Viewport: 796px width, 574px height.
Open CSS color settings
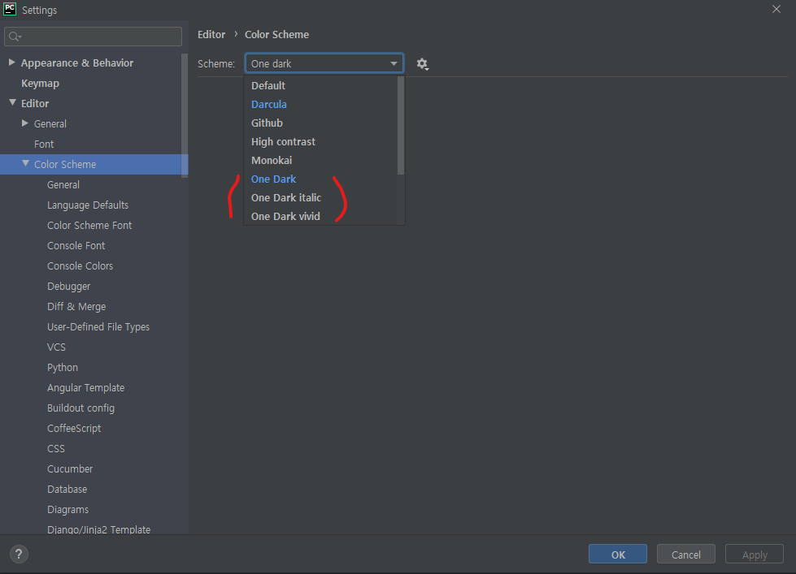[56, 448]
